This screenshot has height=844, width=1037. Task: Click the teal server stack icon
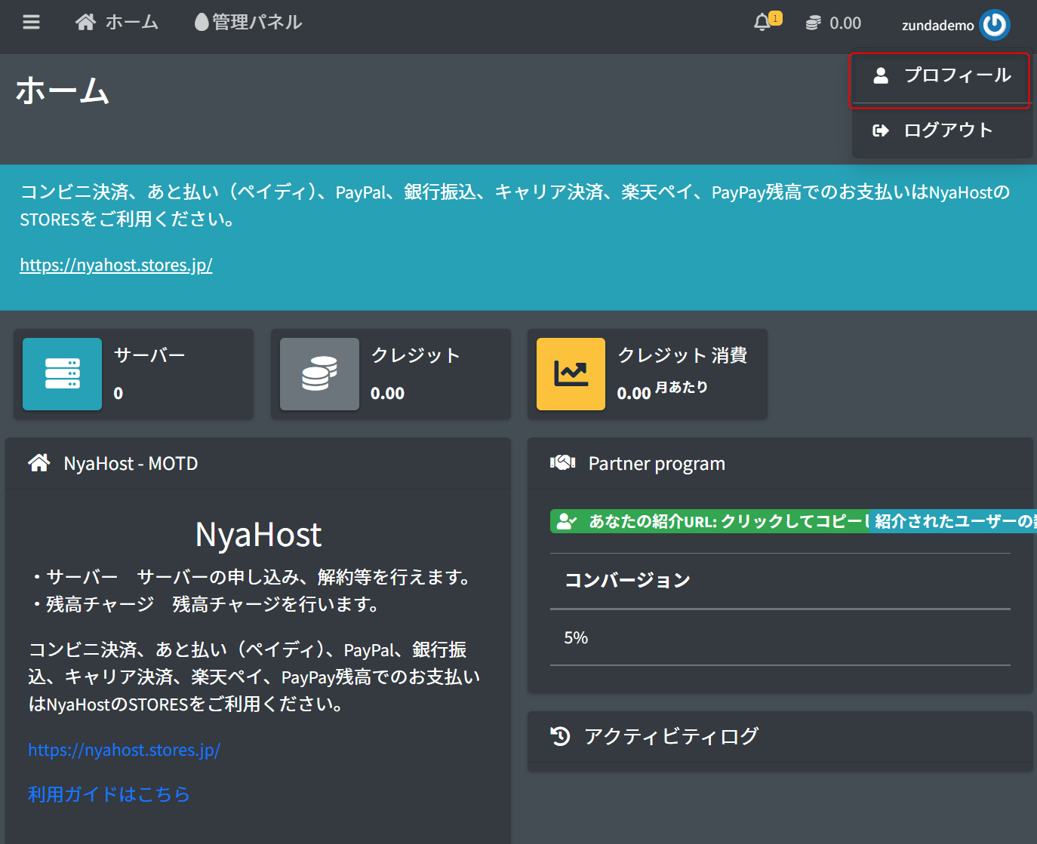62,374
